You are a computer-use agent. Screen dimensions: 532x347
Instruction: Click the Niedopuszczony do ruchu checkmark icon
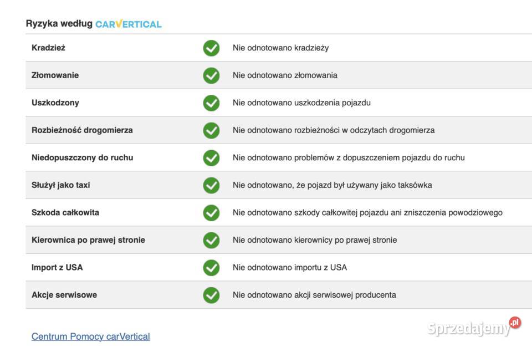[211, 158]
